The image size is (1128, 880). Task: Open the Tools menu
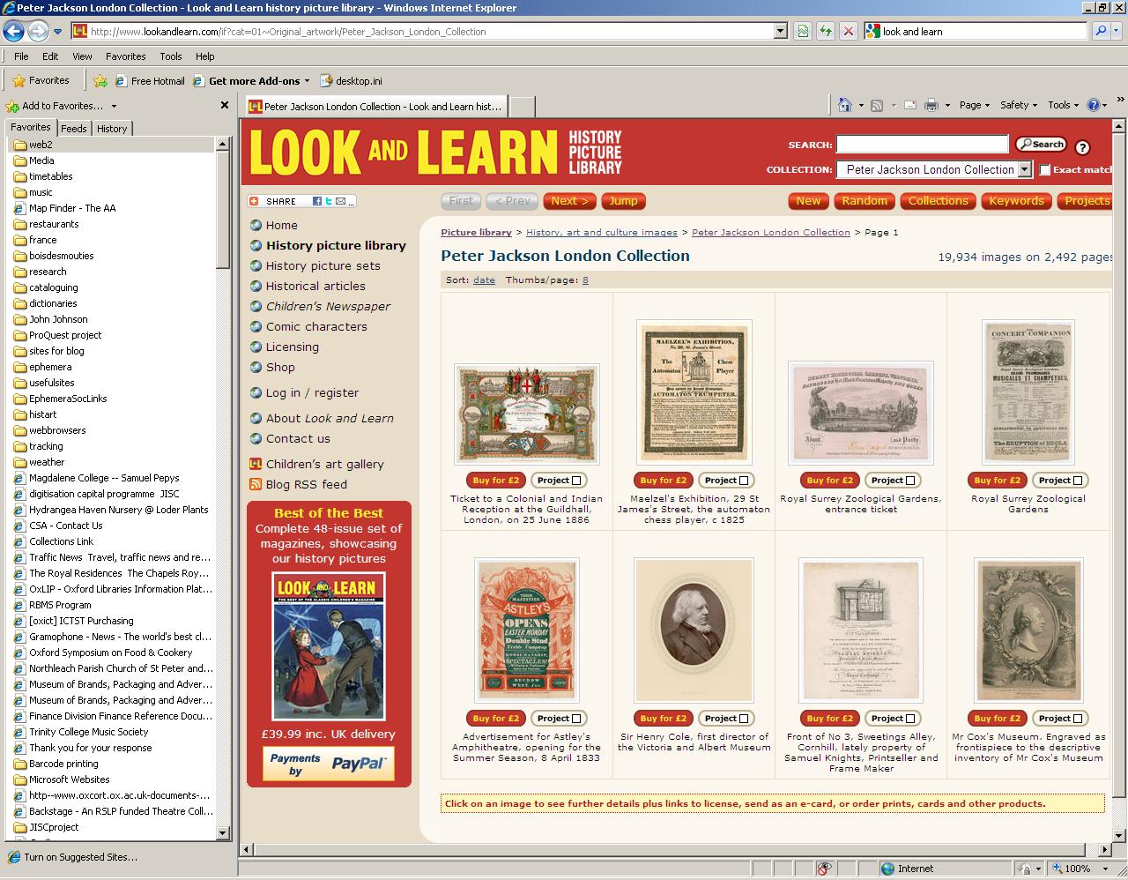click(x=170, y=56)
